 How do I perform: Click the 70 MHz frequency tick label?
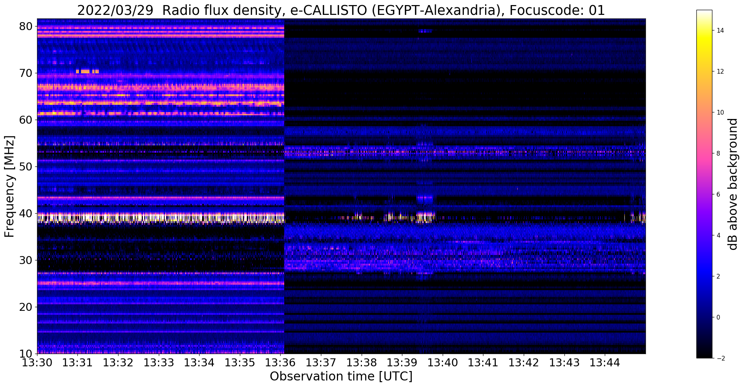(26, 73)
